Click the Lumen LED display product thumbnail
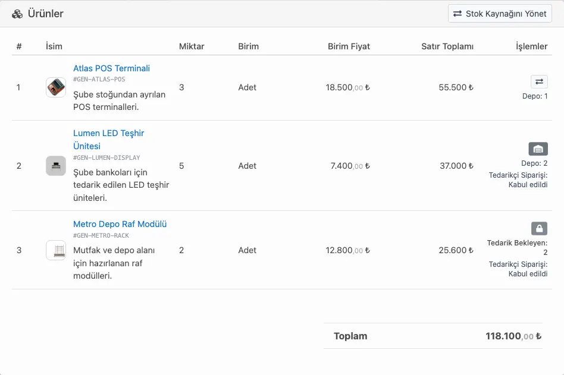Screen dimensions: 564x375 (56, 166)
